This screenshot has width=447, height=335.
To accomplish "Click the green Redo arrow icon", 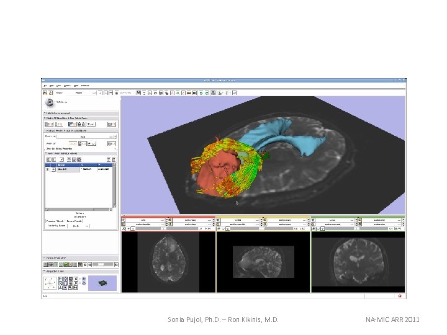I will (207, 93).
